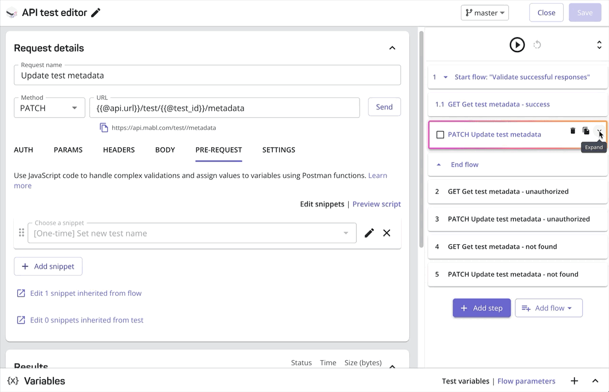Rename the test via the pencil icon

pos(95,13)
